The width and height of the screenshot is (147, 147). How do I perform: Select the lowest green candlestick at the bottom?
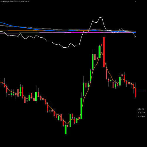(66, 130)
